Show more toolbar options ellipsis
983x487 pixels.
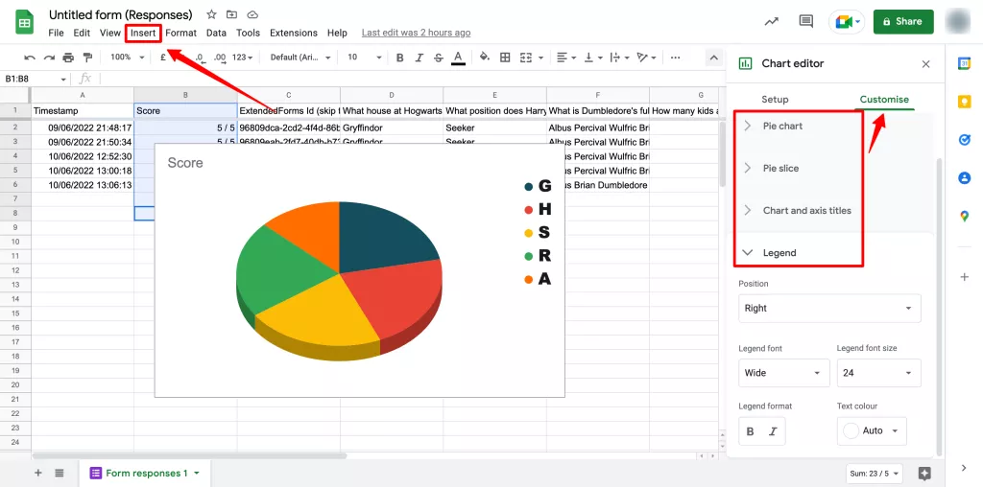point(675,58)
